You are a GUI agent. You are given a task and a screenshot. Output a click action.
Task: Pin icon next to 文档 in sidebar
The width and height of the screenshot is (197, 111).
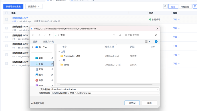pos(52,69)
